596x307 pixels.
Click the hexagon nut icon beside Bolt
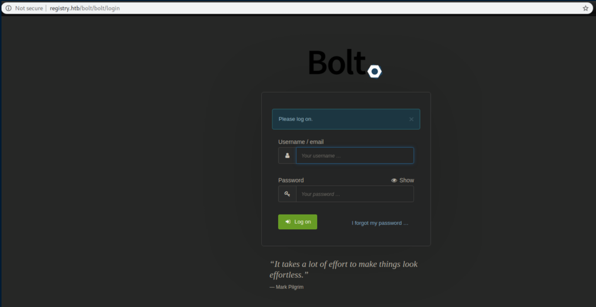tap(375, 72)
